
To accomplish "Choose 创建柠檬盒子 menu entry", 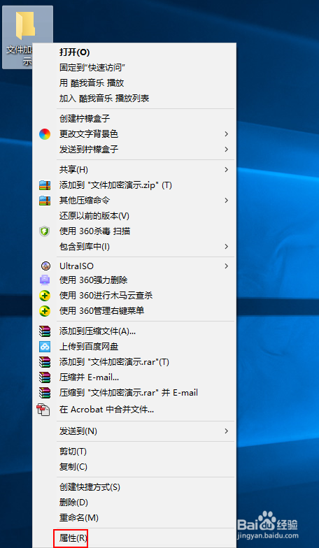I will [x=134, y=119].
